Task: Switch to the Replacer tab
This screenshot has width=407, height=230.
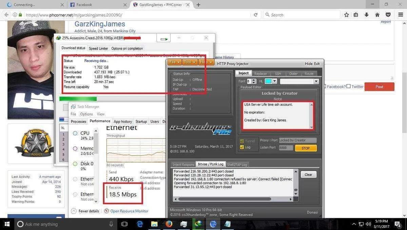Action: point(260,73)
